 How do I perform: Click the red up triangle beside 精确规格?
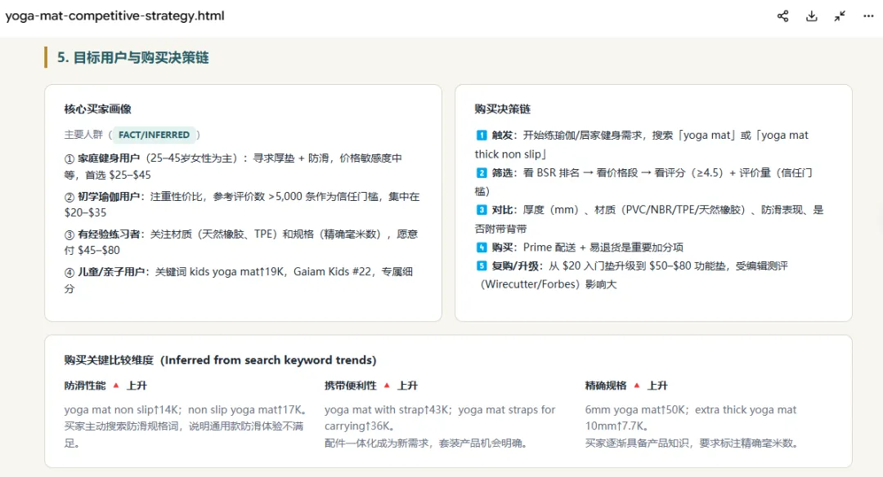pyautogui.click(x=637, y=386)
